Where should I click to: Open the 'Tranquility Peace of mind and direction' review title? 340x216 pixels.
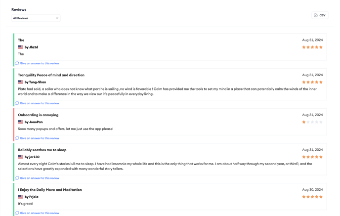click(51, 75)
